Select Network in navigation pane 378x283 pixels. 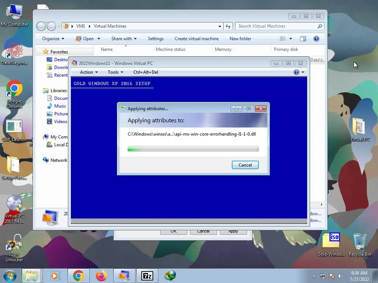(x=59, y=160)
